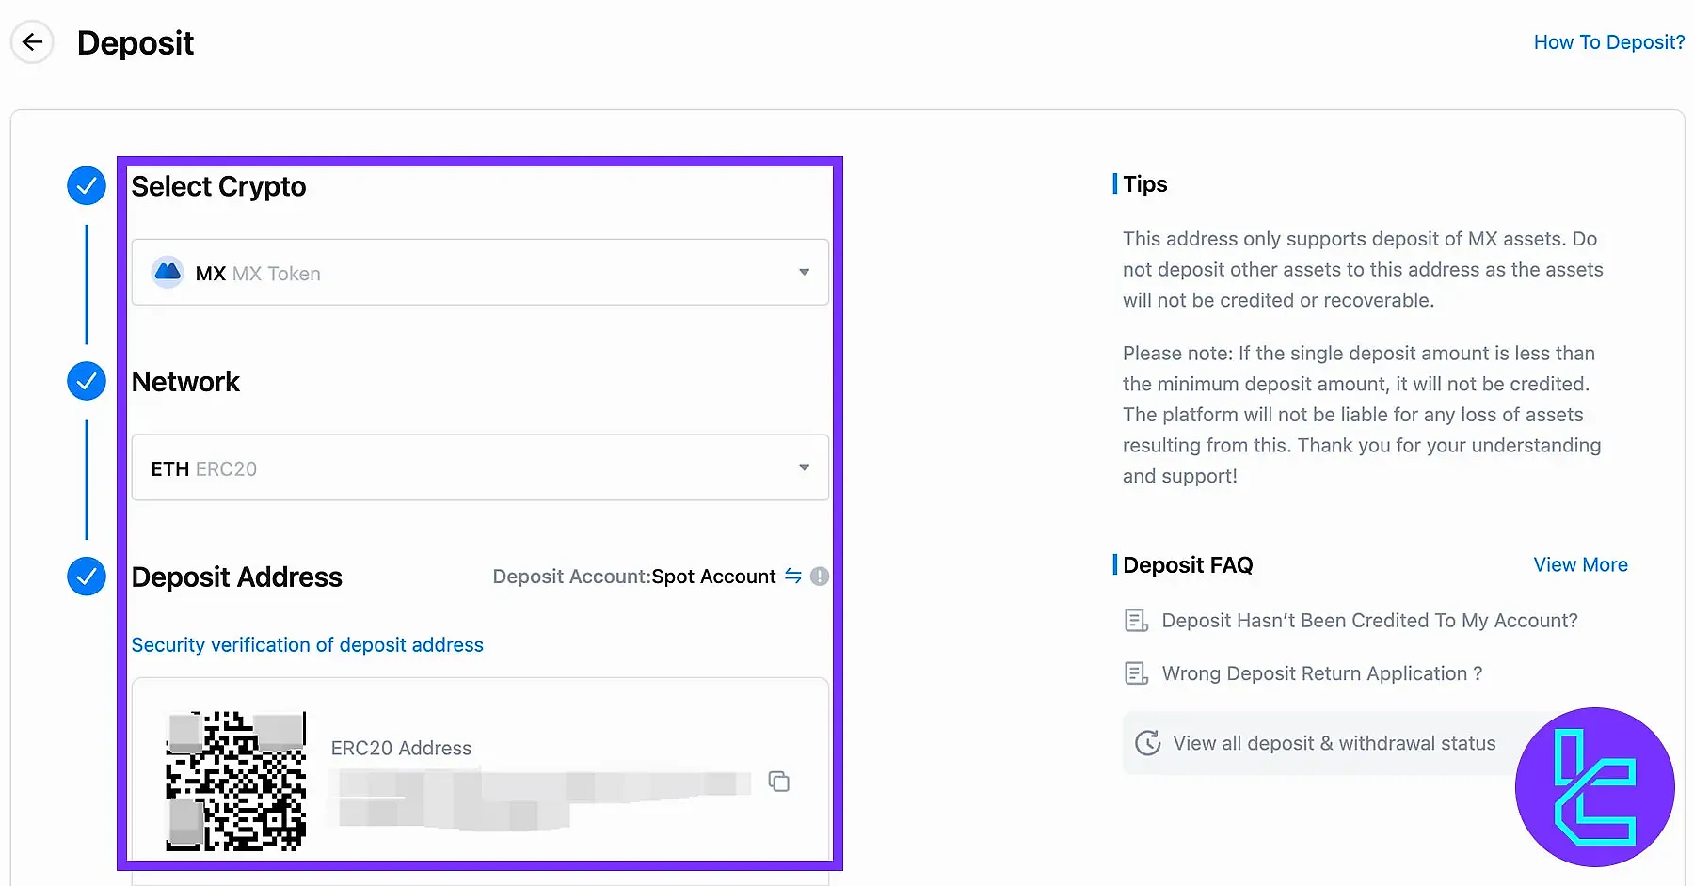Open Security verification of deposit address
The image size is (1694, 886).
307,645
